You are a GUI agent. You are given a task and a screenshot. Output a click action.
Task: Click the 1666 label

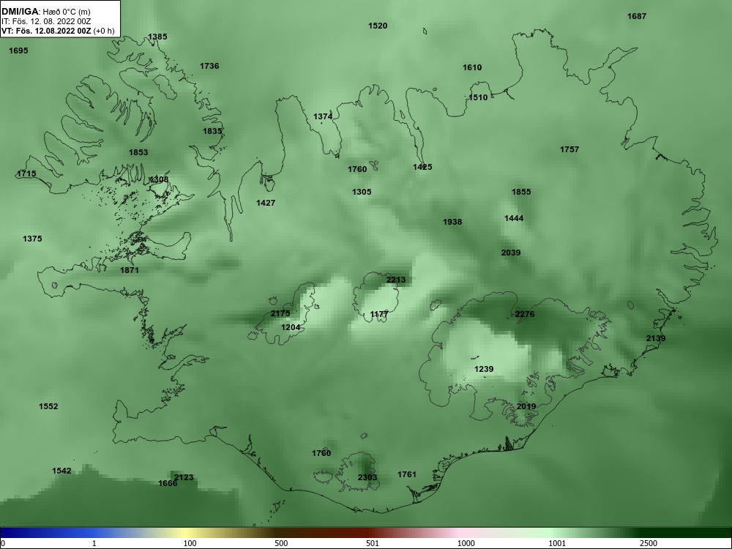[x=168, y=483]
